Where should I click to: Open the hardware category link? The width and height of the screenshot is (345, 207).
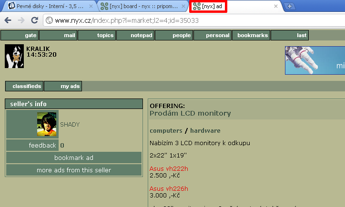(205, 130)
